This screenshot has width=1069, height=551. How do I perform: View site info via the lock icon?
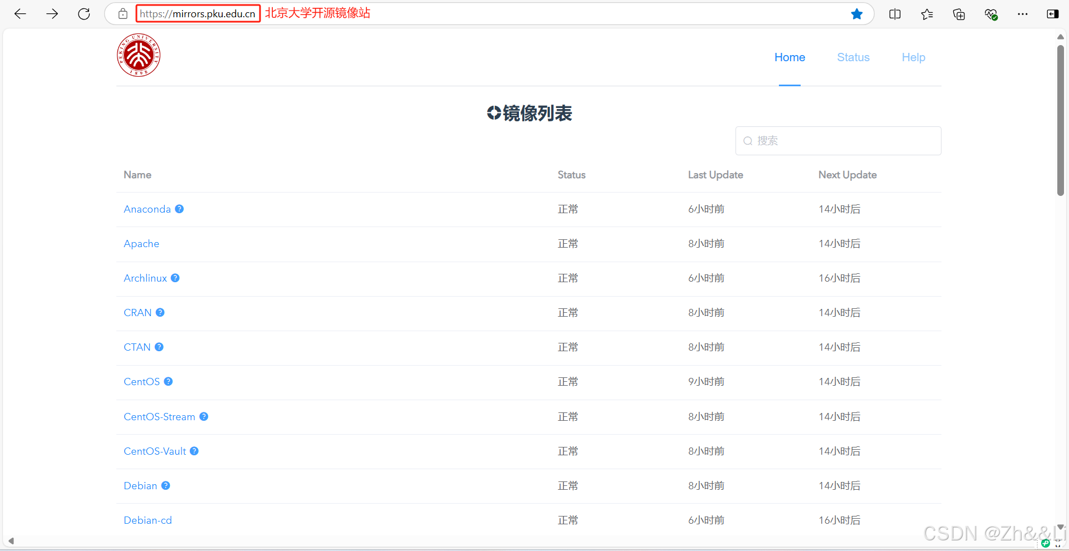123,14
